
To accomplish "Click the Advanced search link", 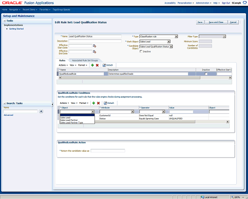I will click(9, 115).
